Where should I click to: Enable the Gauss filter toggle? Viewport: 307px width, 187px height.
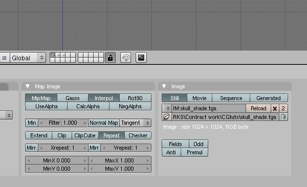(73, 98)
